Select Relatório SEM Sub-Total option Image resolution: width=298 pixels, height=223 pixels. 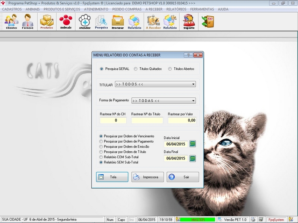tap(119, 162)
